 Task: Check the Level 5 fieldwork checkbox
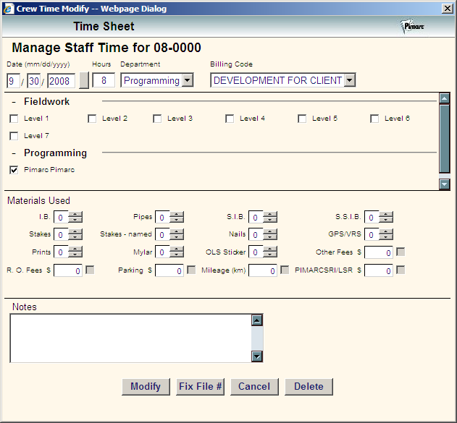pos(302,119)
